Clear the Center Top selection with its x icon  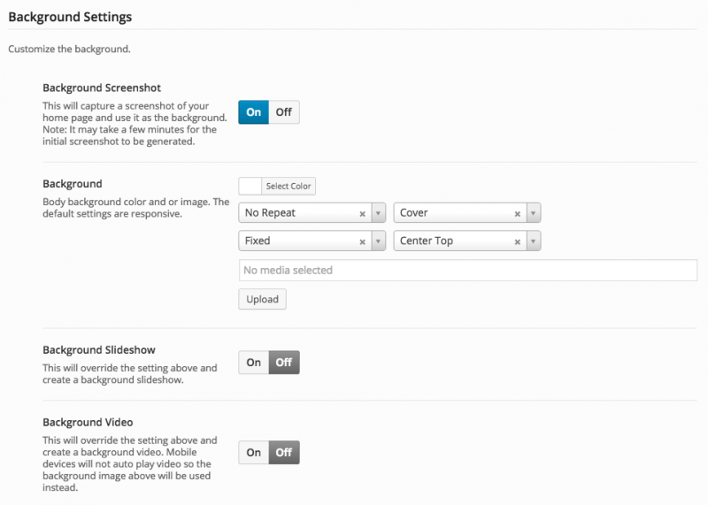pyautogui.click(x=517, y=241)
